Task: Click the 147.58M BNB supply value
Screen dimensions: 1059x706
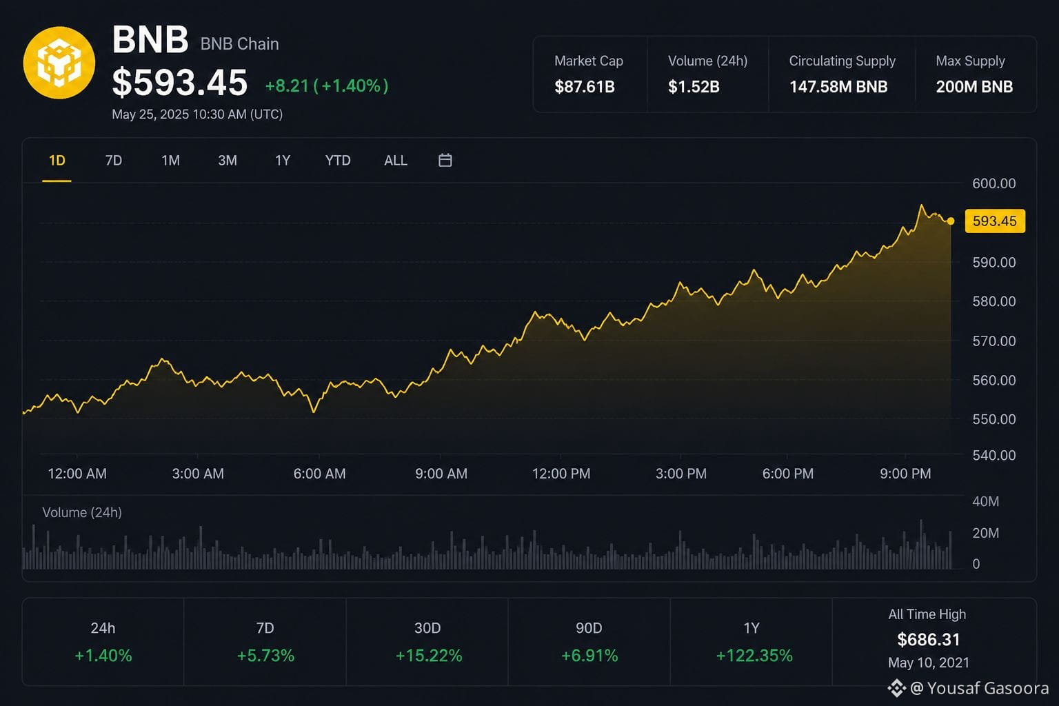Action: [x=838, y=87]
